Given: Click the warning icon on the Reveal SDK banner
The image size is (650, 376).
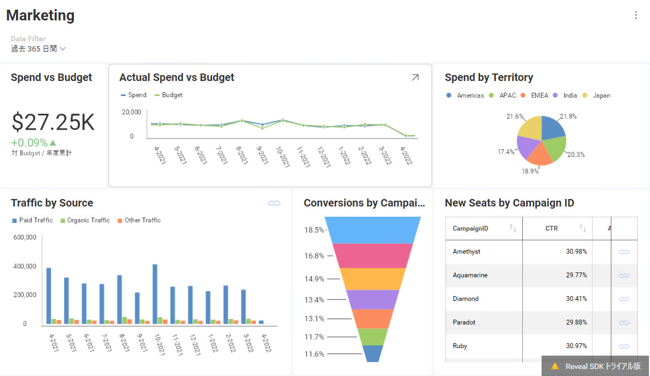Looking at the screenshot, I should click(554, 366).
